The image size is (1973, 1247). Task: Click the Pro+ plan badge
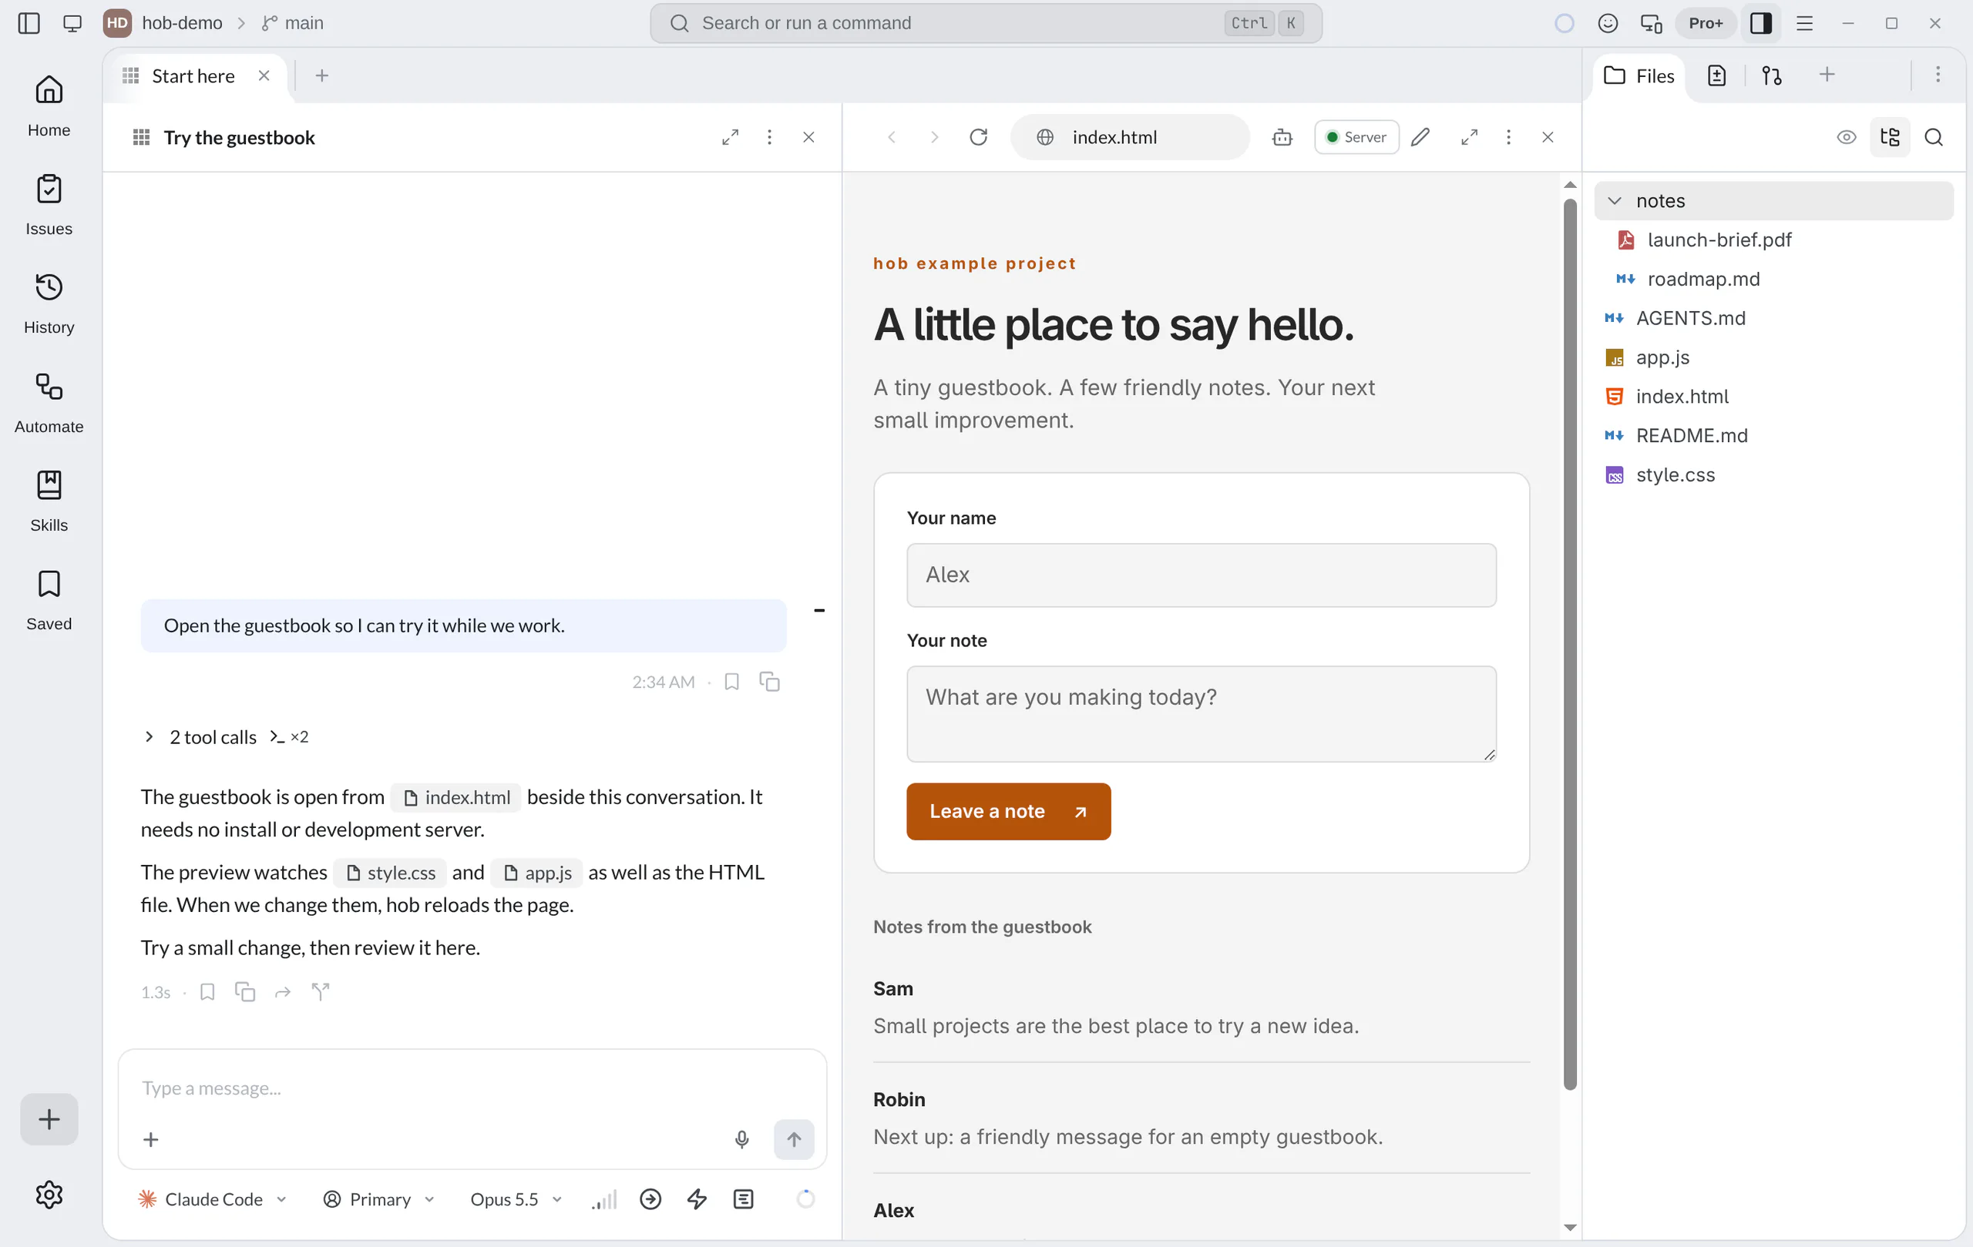click(x=1705, y=23)
